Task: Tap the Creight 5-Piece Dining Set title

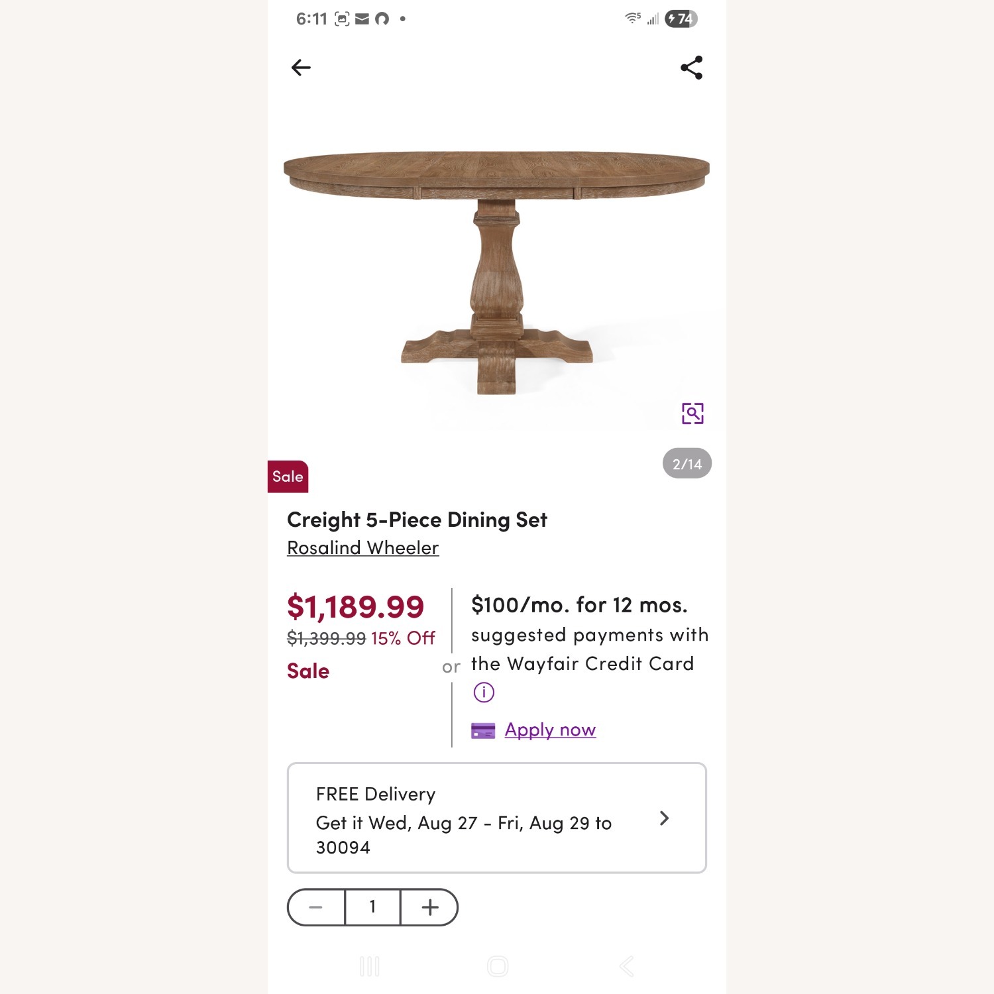Action: coord(417,520)
